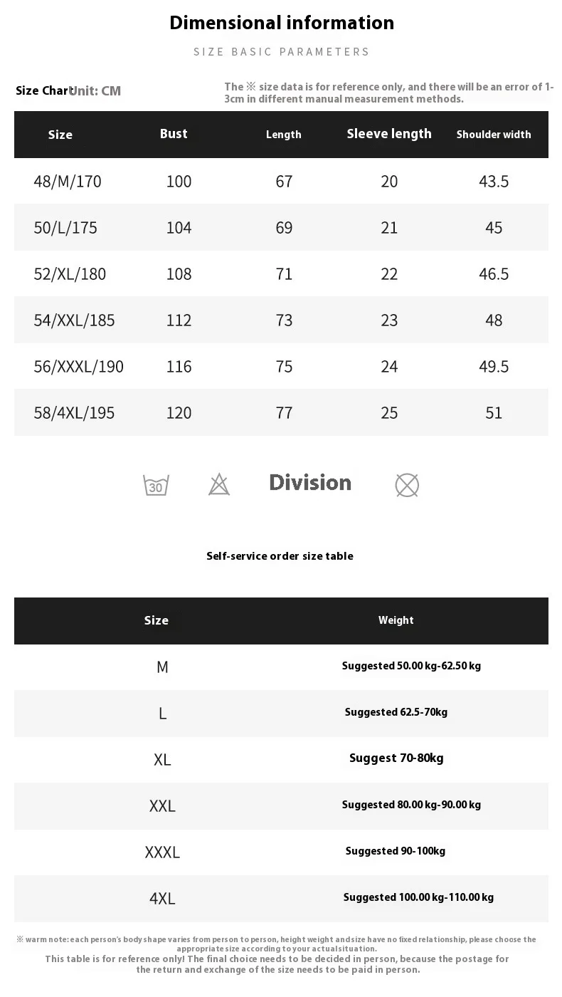Click the Dimensional information heading
The image size is (562, 997).
click(282, 23)
